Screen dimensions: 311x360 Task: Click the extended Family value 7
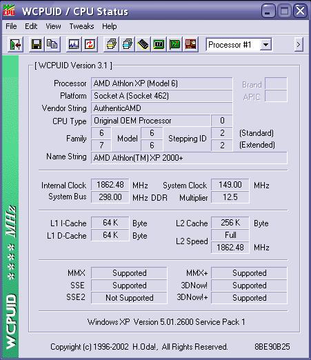tap(101, 146)
